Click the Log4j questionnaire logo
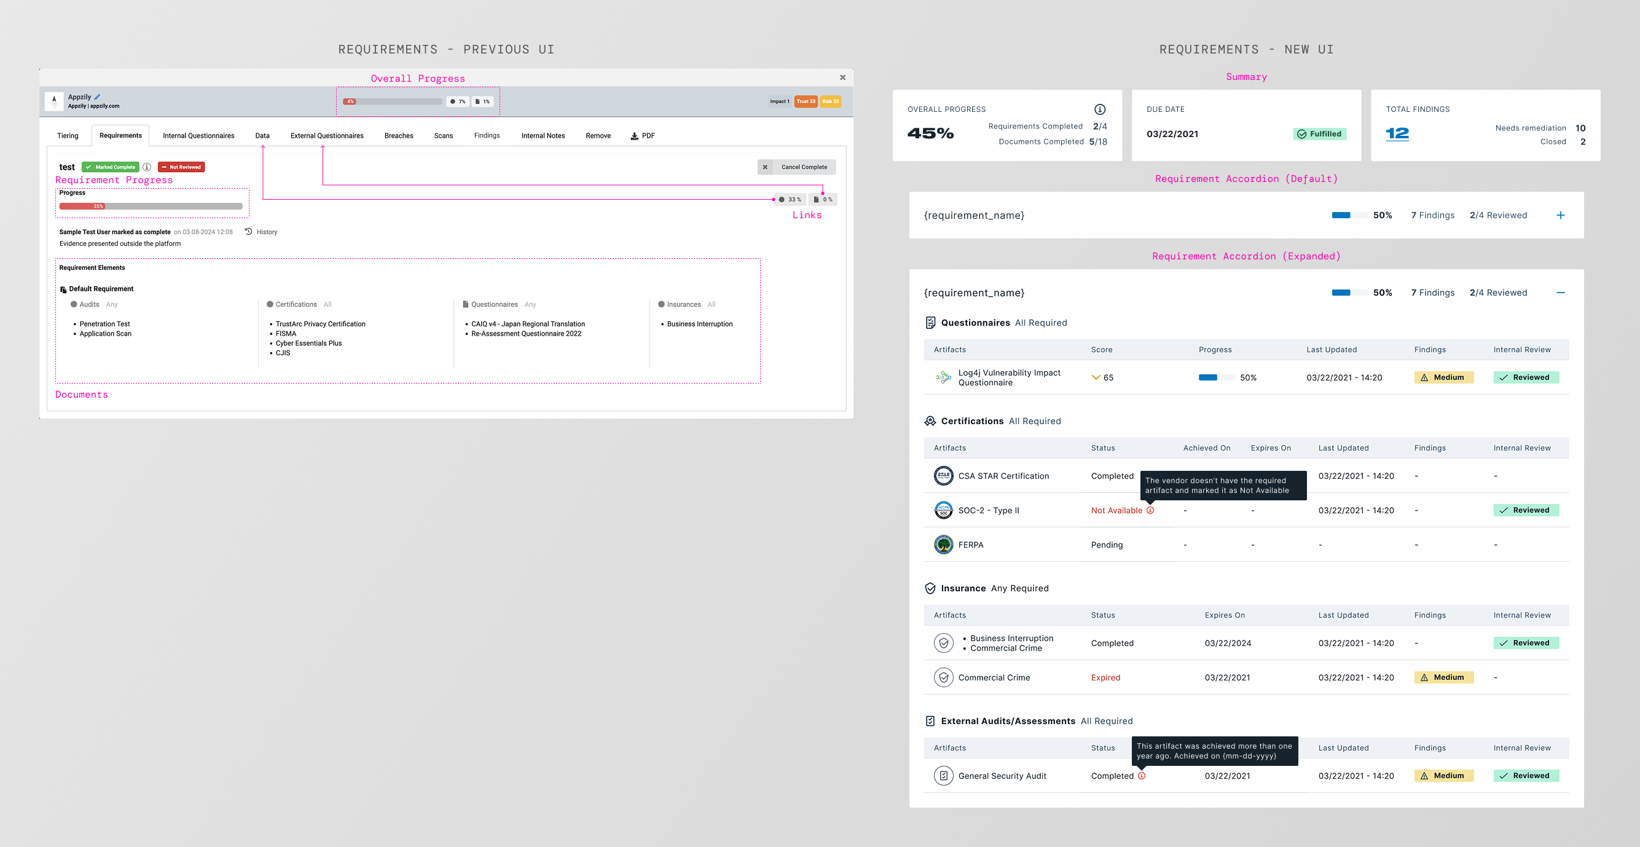 (x=944, y=377)
